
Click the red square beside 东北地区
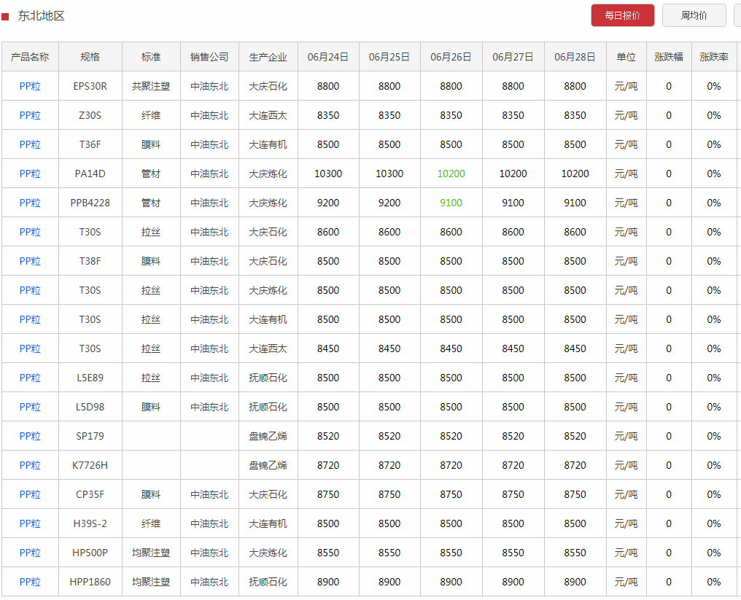[x=5, y=17]
